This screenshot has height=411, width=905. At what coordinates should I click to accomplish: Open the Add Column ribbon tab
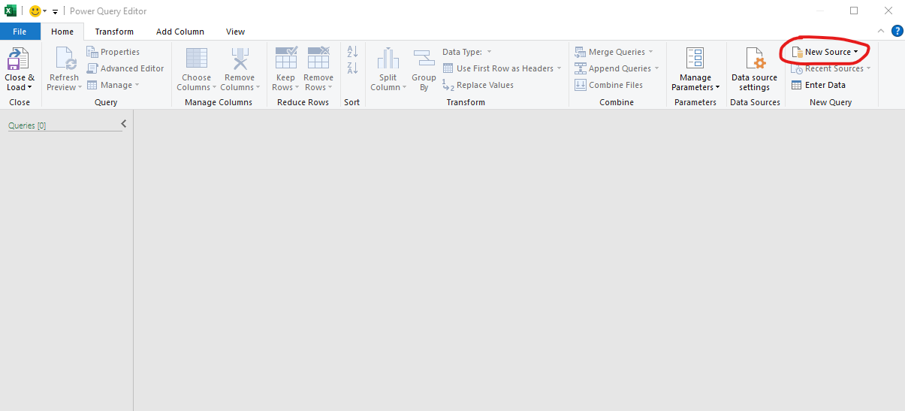point(179,32)
